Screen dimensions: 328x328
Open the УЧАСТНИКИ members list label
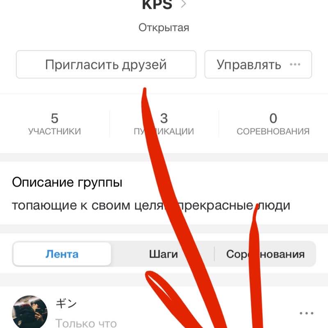point(55,131)
